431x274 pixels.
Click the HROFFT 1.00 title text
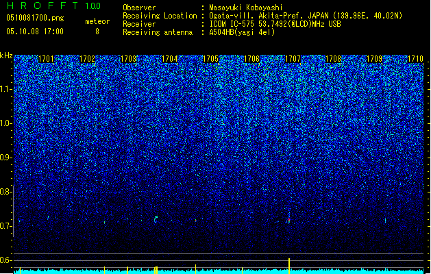[x=54, y=5]
